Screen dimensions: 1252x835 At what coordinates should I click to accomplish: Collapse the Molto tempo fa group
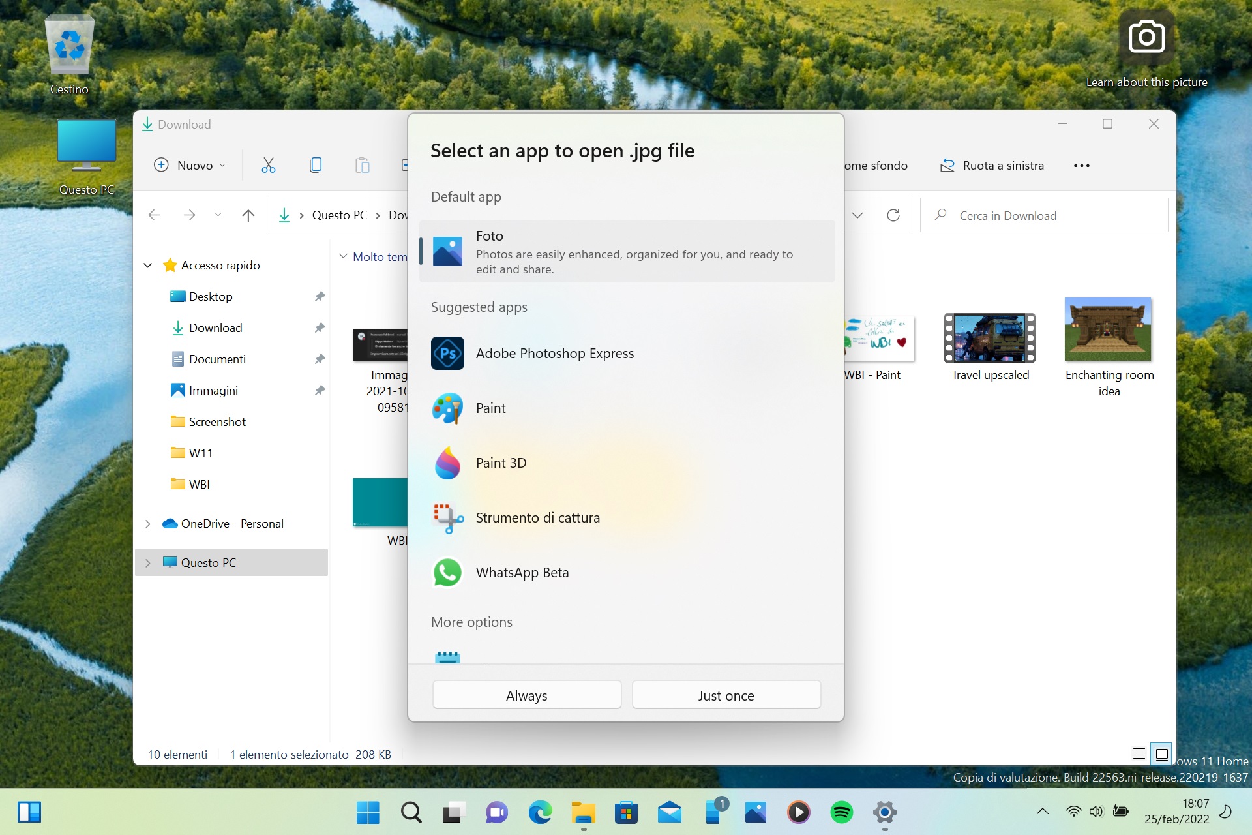pyautogui.click(x=343, y=256)
